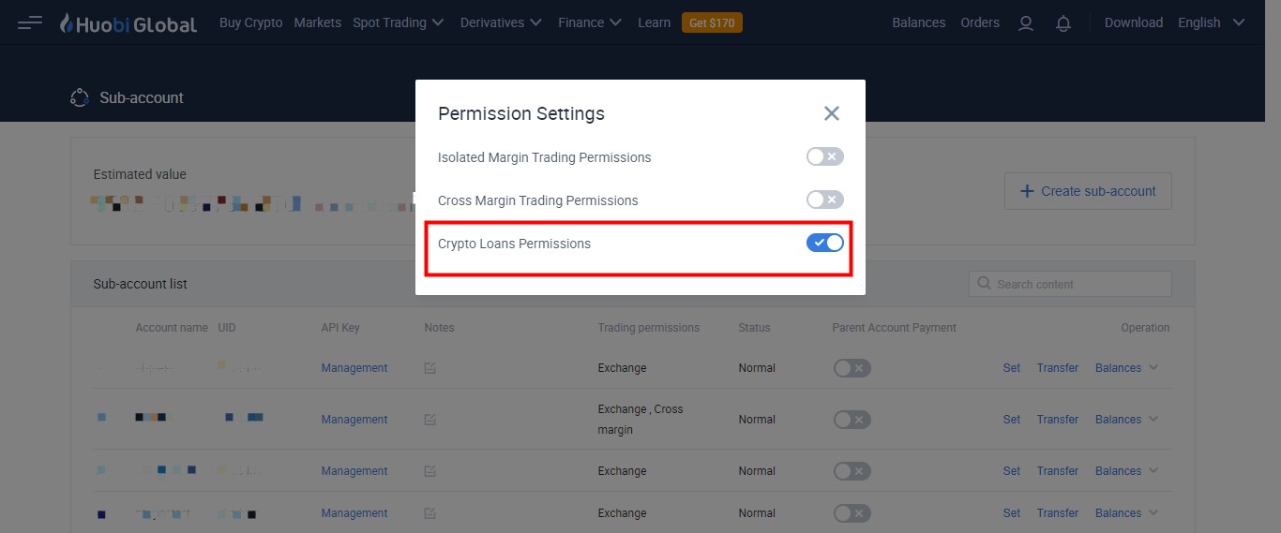
Task: Expand the Derivatives dropdown menu
Action: 502,22
